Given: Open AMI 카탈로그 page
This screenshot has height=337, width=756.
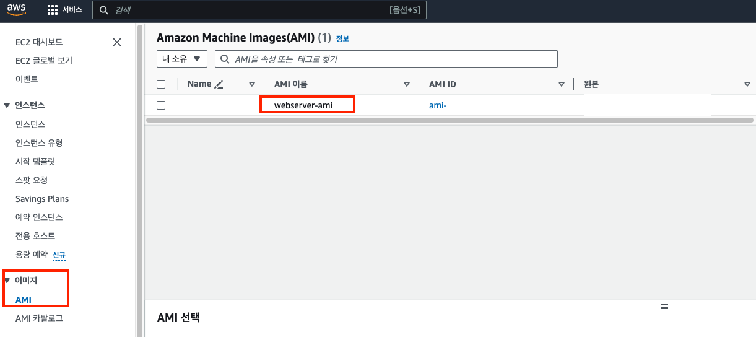Looking at the screenshot, I should coord(39,318).
